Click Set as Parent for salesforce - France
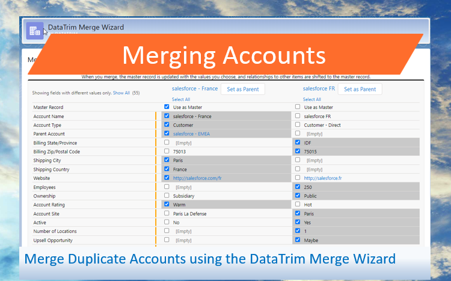This screenshot has height=281, width=451. (x=242, y=89)
